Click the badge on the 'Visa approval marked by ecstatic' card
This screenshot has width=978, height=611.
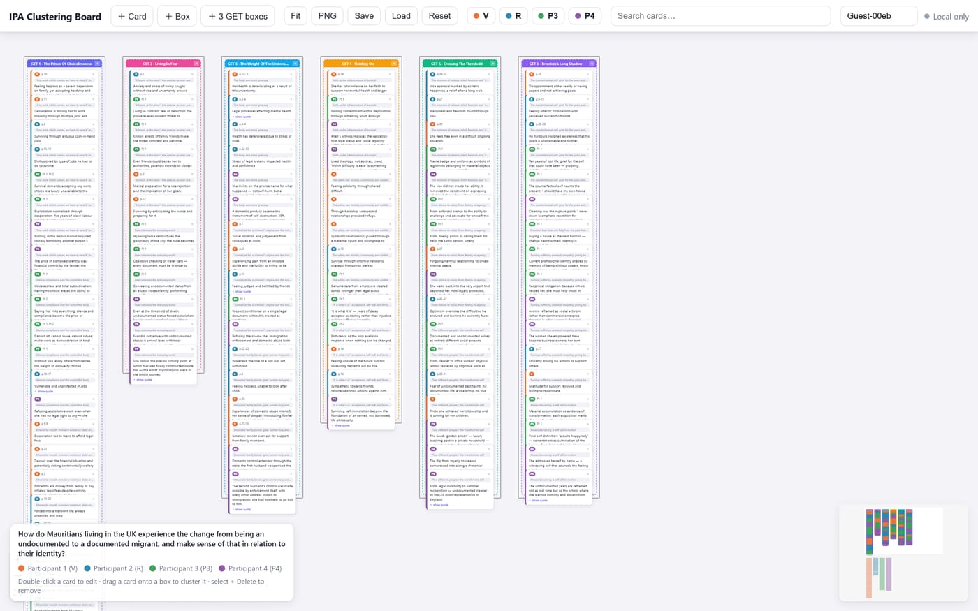432,74
